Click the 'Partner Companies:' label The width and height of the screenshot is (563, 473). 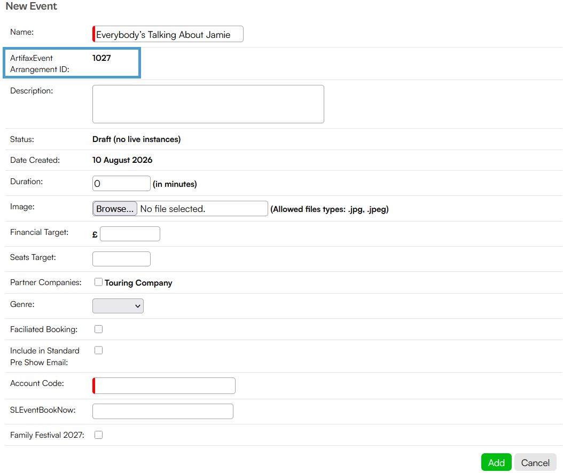coord(46,282)
